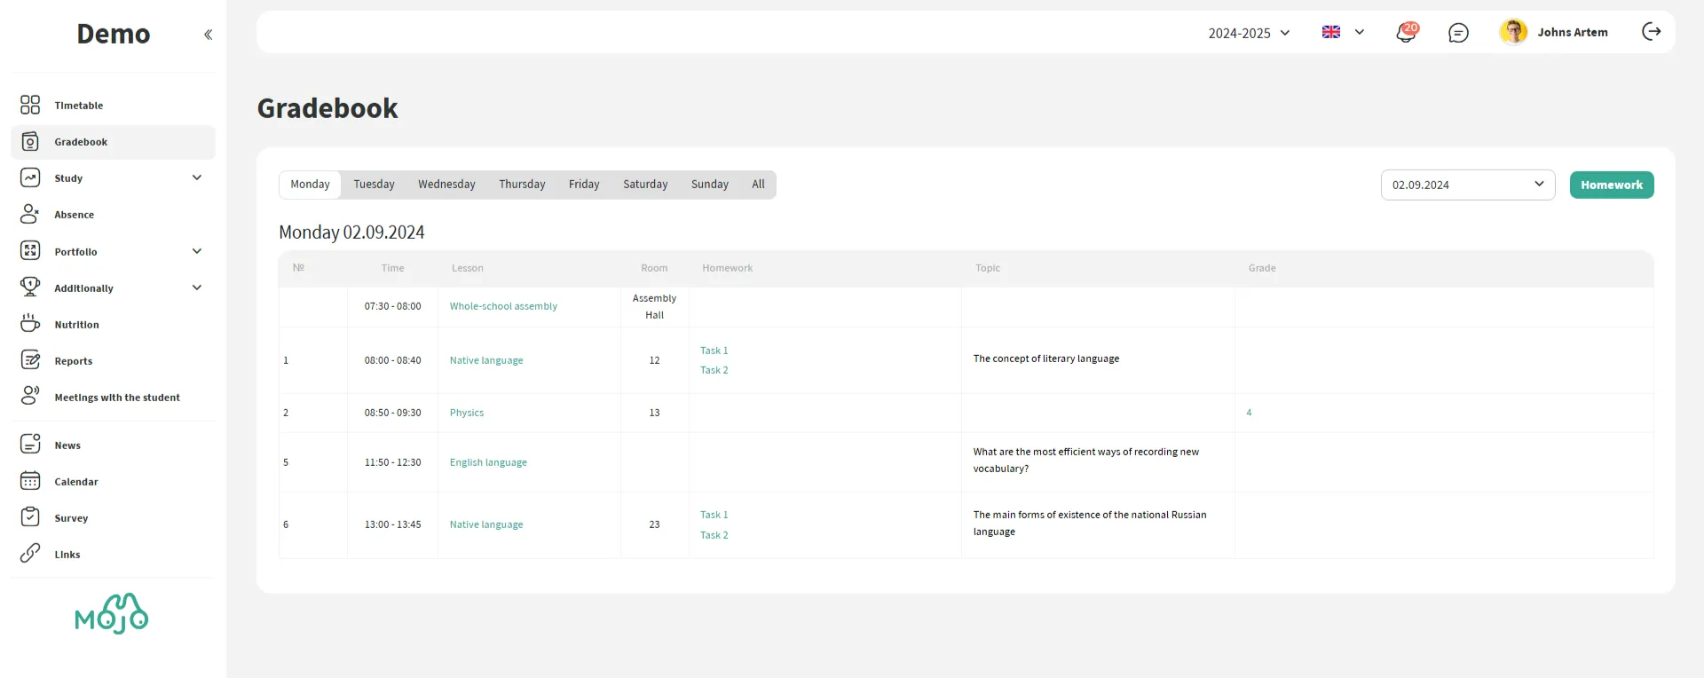Open Calendar icon in sidebar

tap(30, 481)
